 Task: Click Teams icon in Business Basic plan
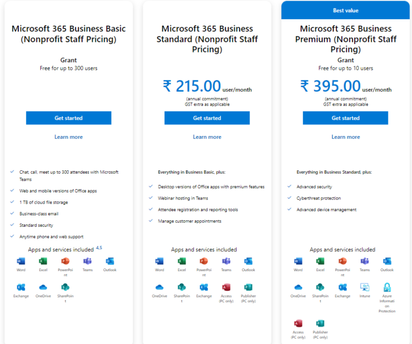tap(87, 261)
